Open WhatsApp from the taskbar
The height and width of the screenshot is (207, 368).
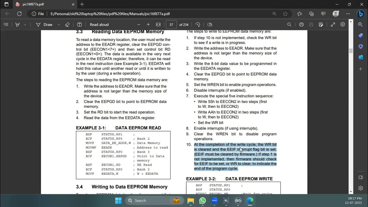point(202,201)
